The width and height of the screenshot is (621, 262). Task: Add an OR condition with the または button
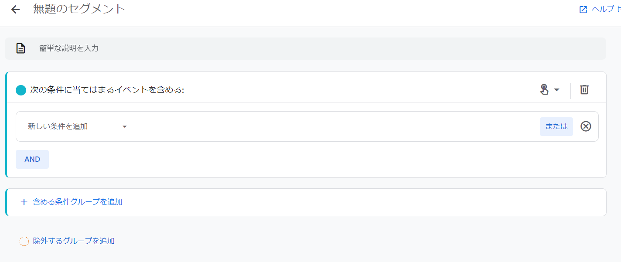click(556, 126)
